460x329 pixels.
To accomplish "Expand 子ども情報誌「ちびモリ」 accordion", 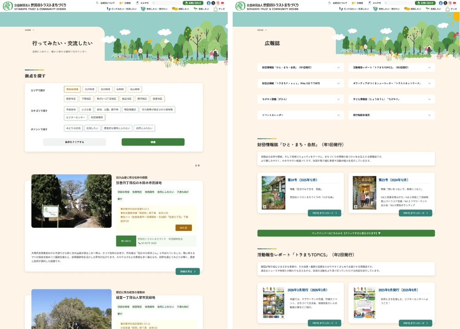I will pos(391,99).
